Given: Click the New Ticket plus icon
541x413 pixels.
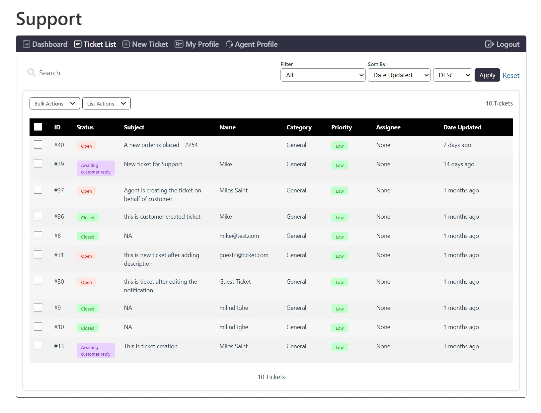Looking at the screenshot, I should coord(126,44).
